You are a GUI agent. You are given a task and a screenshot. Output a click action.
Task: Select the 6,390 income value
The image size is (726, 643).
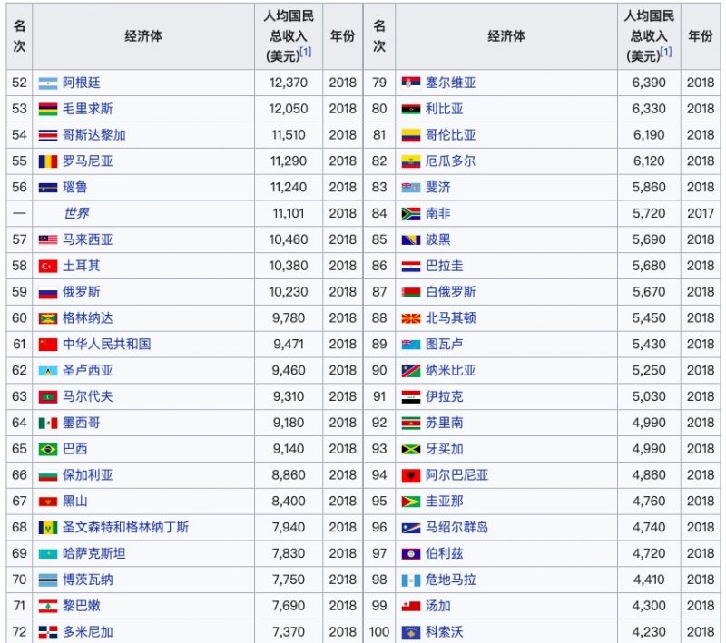pyautogui.click(x=649, y=83)
